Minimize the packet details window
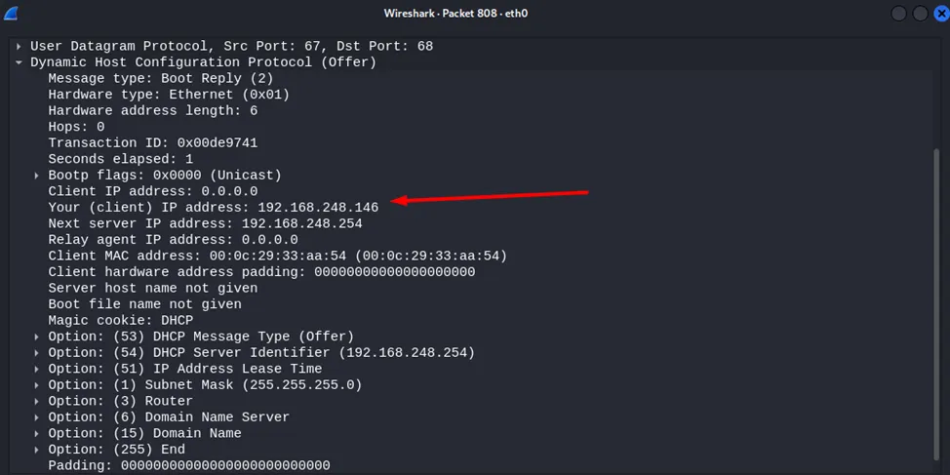Viewport: 950px width, 475px height. click(x=897, y=14)
